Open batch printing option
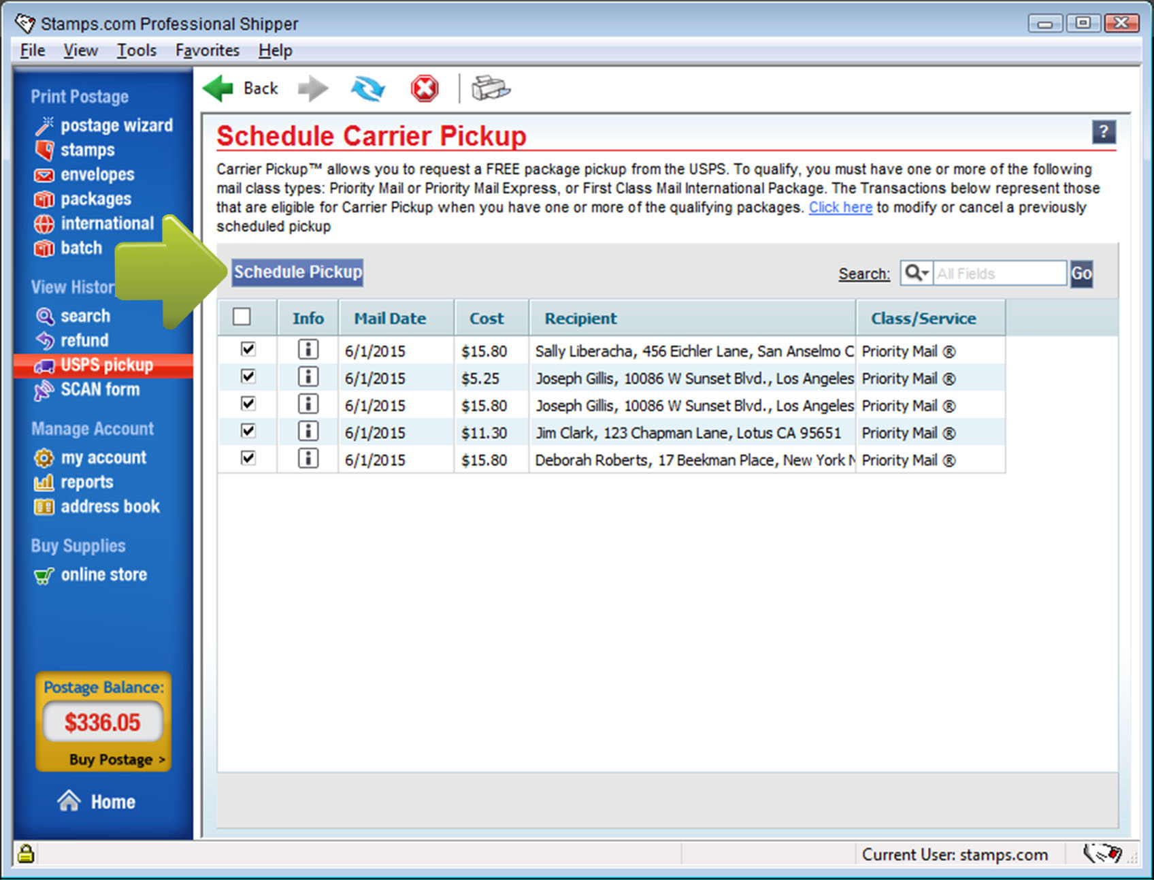The height and width of the screenshot is (880, 1154). pyautogui.click(x=68, y=248)
